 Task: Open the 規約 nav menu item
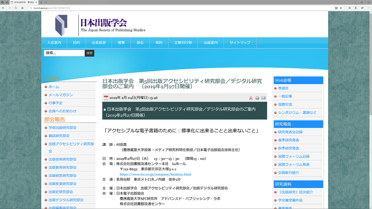click(x=159, y=43)
